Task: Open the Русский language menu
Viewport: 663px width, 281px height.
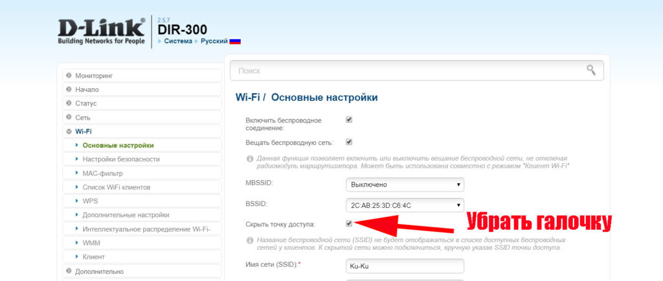Action: [214, 41]
